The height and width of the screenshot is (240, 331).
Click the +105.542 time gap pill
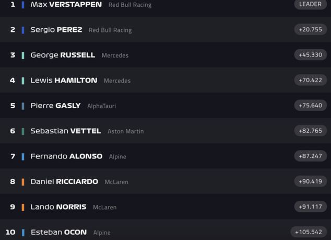click(309, 232)
